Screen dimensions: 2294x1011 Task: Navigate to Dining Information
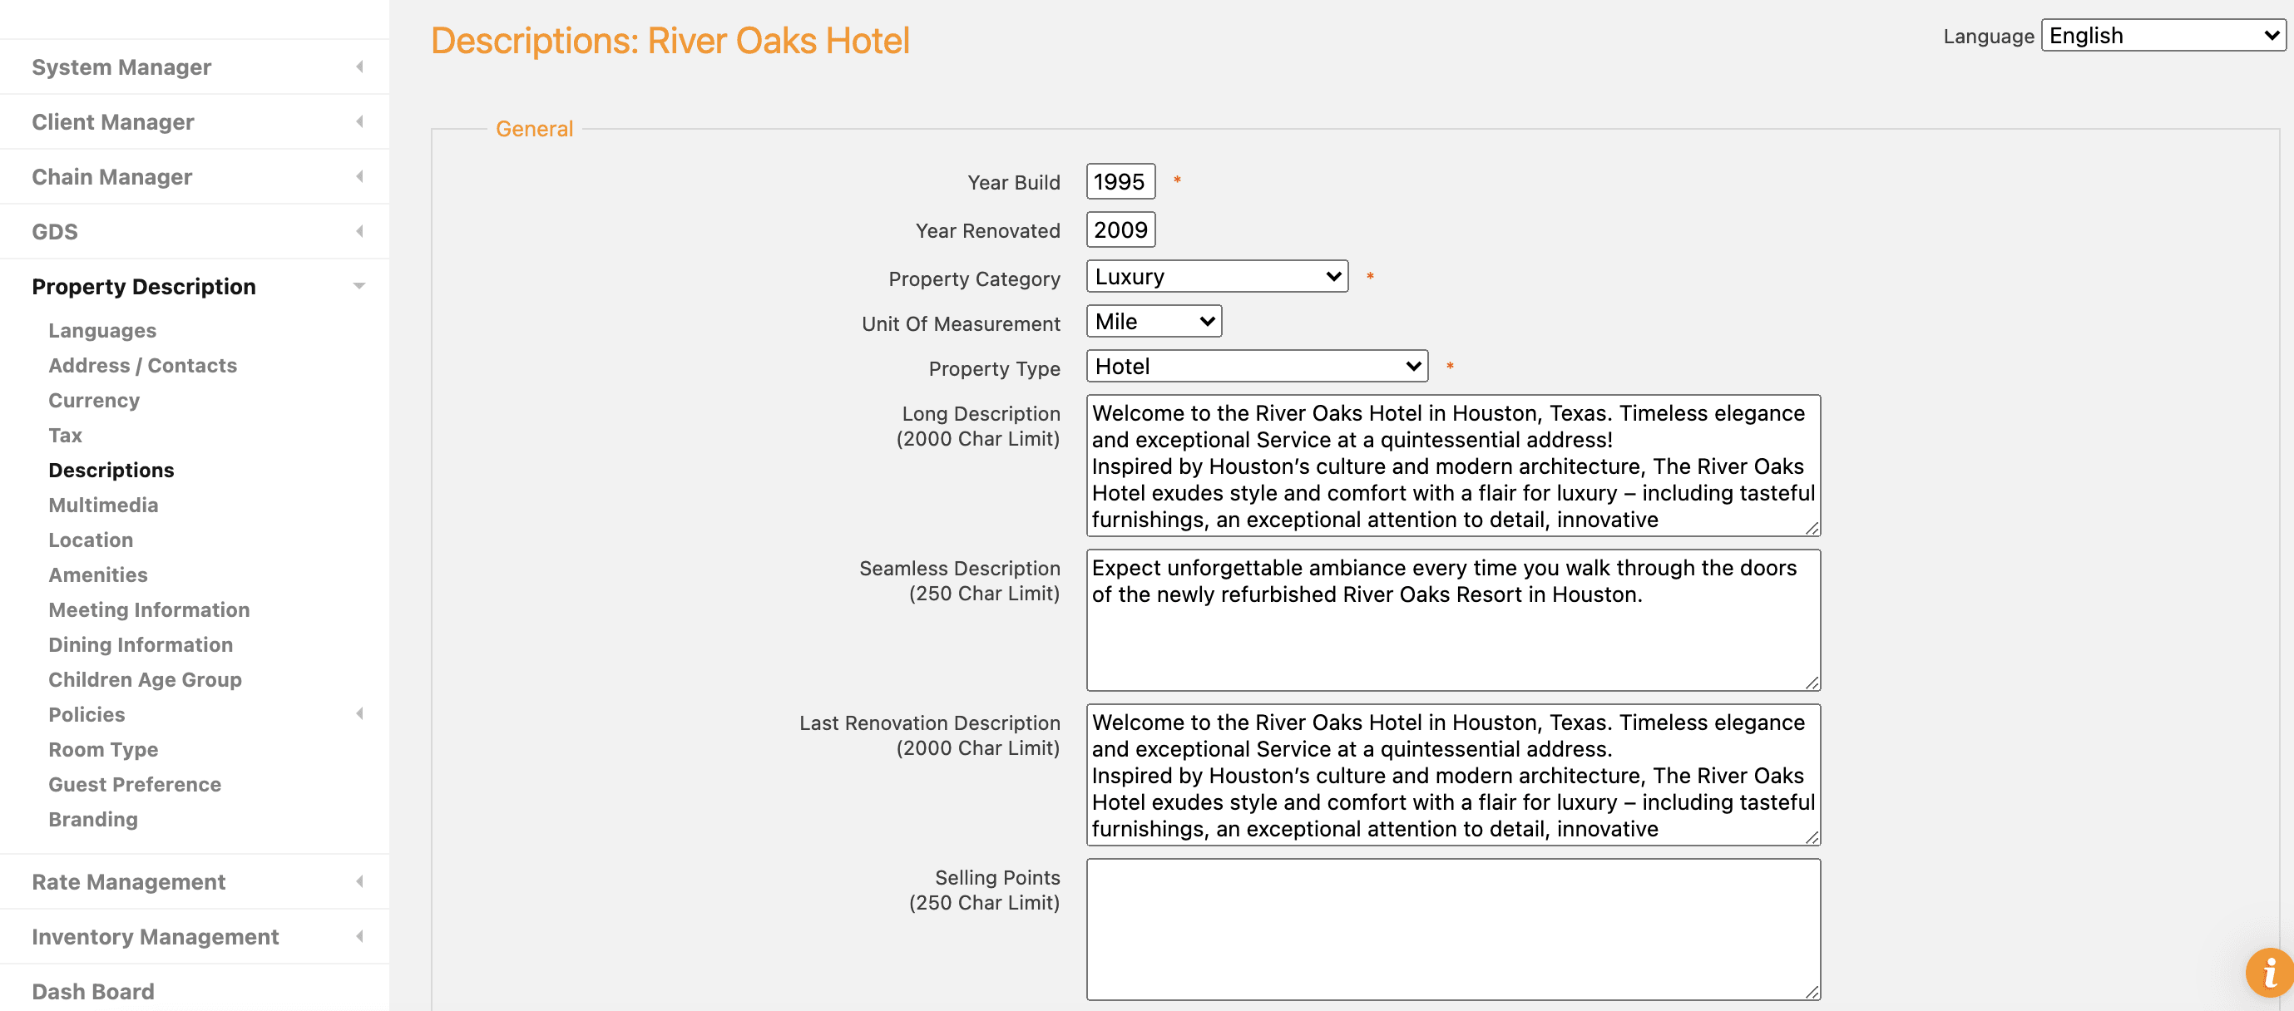click(140, 644)
